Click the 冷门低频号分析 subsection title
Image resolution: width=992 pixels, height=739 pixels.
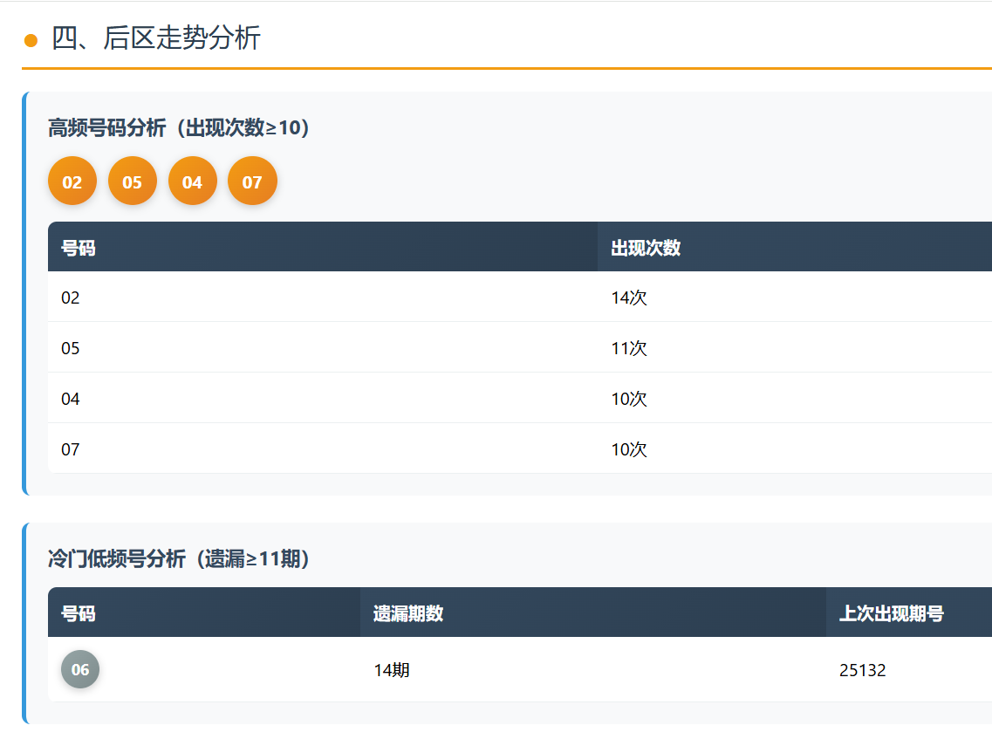tap(179, 558)
